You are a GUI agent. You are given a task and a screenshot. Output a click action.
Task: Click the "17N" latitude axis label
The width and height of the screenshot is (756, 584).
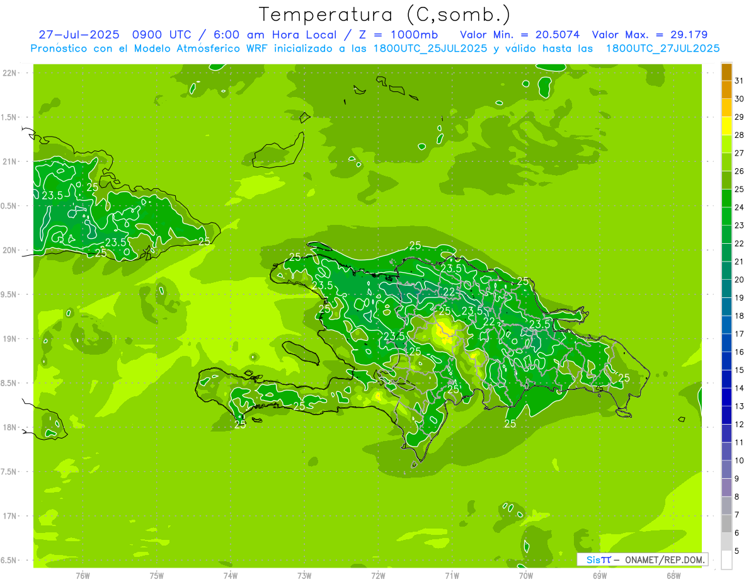pyautogui.click(x=9, y=516)
